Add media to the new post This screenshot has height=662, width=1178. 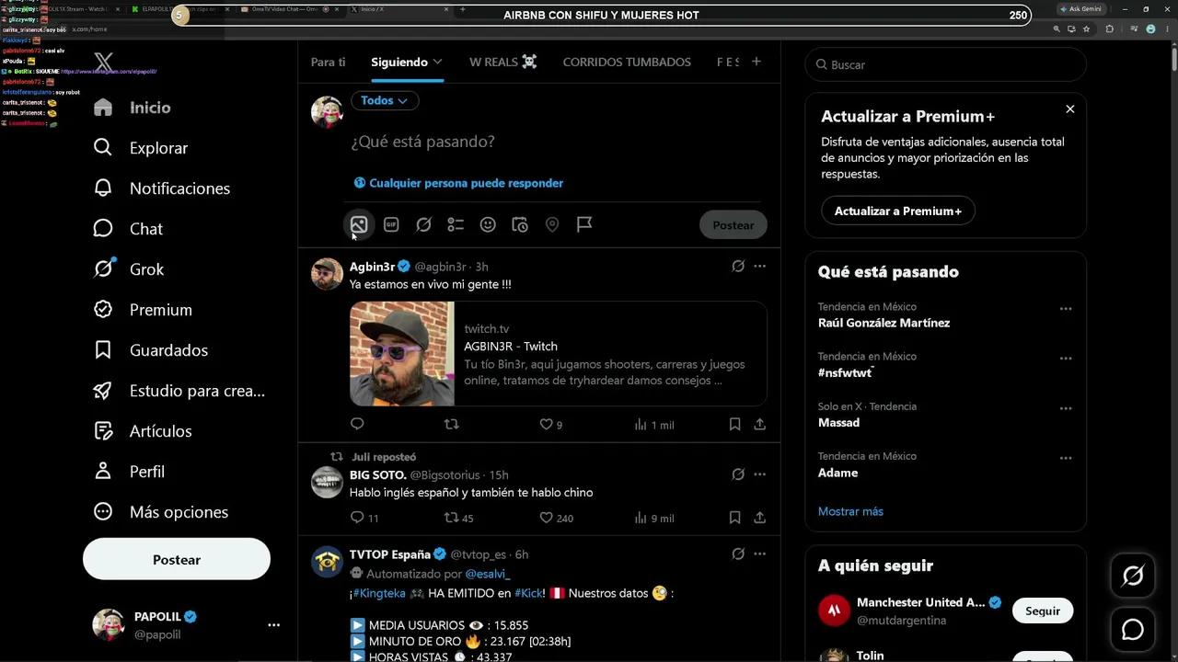tap(359, 224)
